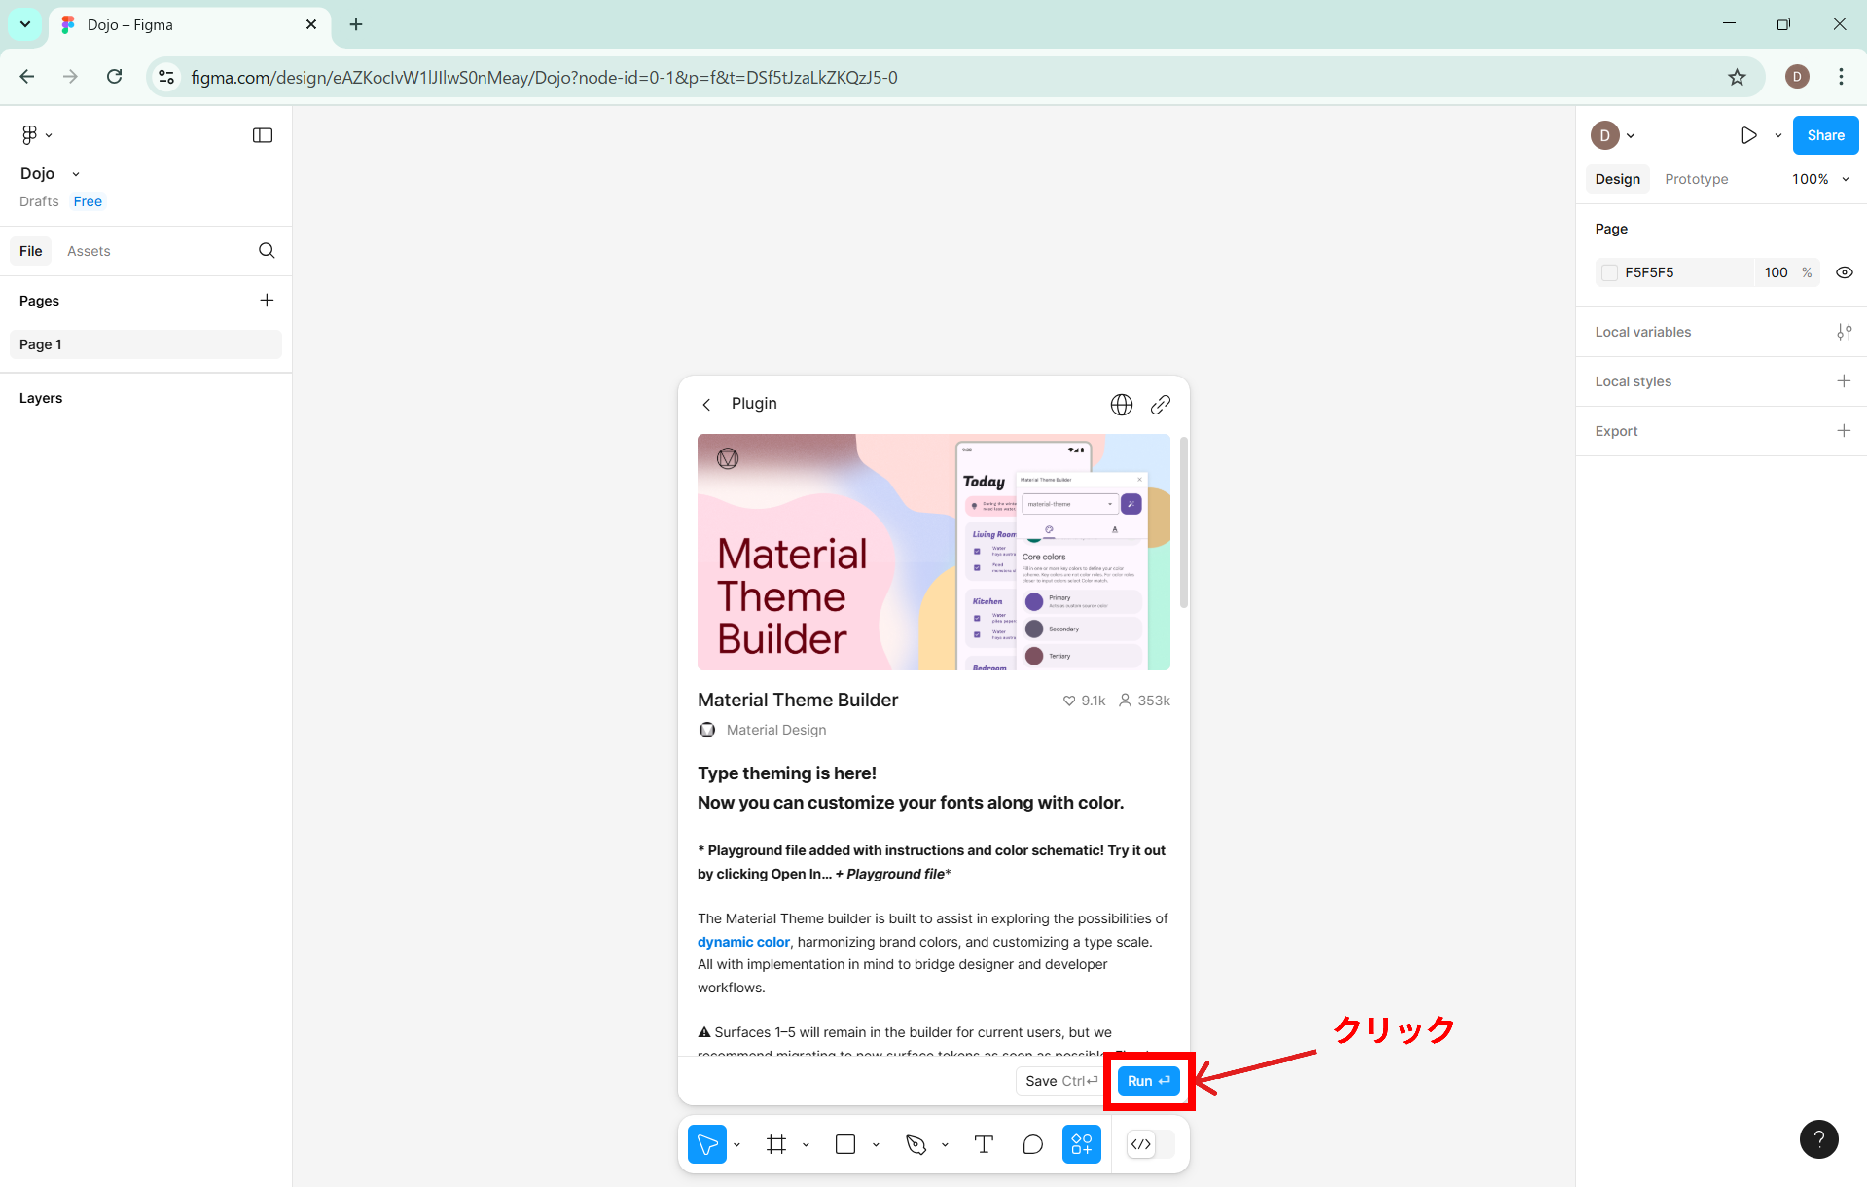Switch to the Prototype tab
This screenshot has width=1867, height=1187.
pyautogui.click(x=1696, y=179)
